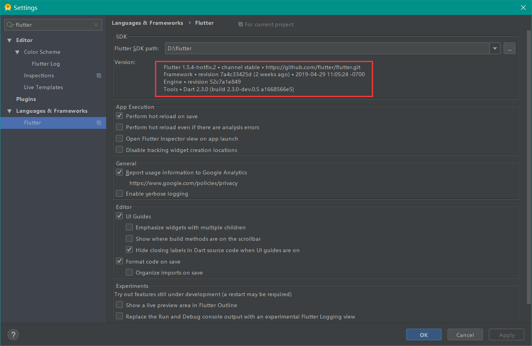Image resolution: width=532 pixels, height=346 pixels.
Task: Disable reporting usage to Google Analytics
Action: (x=119, y=172)
